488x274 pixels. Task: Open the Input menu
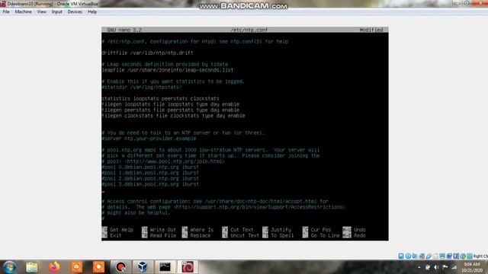click(x=57, y=12)
